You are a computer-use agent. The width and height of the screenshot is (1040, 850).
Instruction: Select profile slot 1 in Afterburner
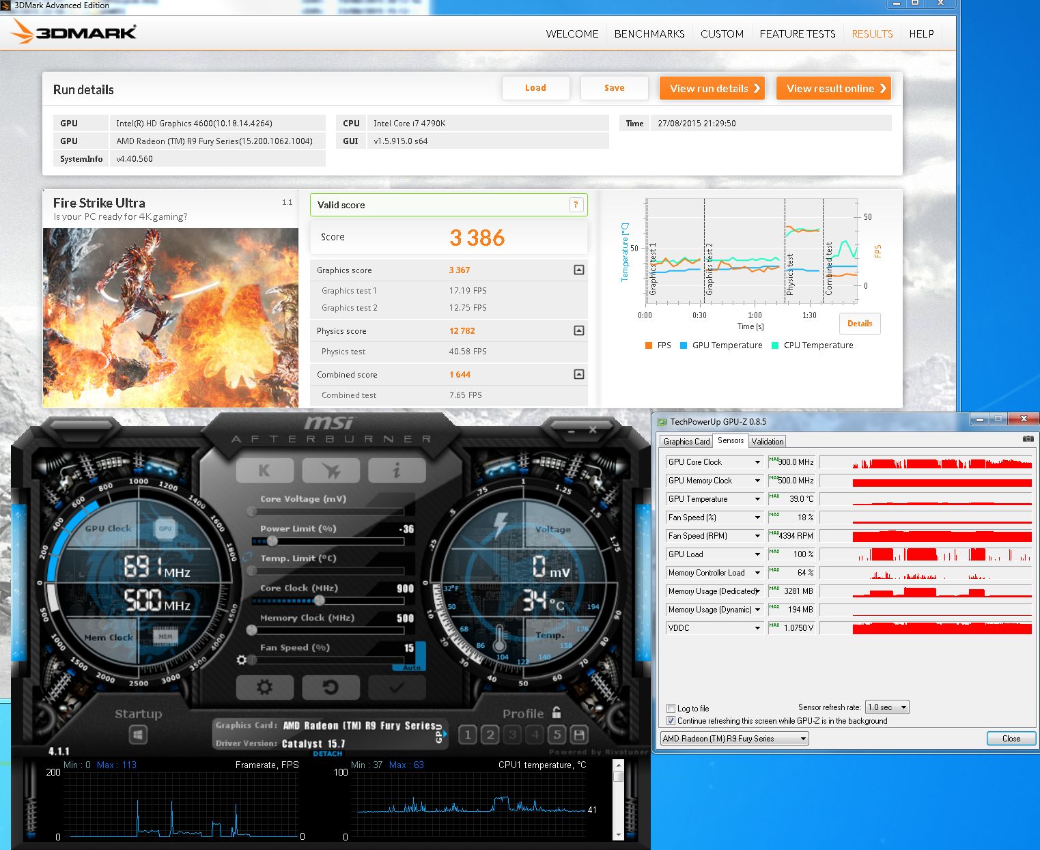click(x=467, y=735)
